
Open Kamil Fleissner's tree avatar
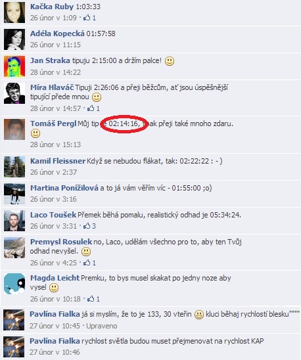click(x=14, y=167)
